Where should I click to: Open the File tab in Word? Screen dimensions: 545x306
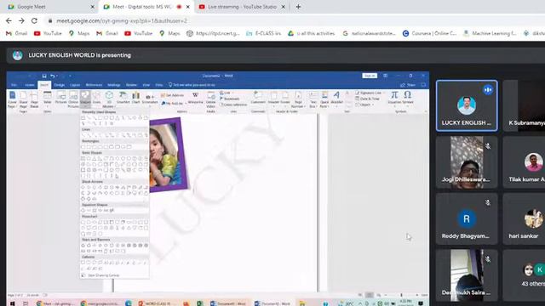click(x=14, y=85)
